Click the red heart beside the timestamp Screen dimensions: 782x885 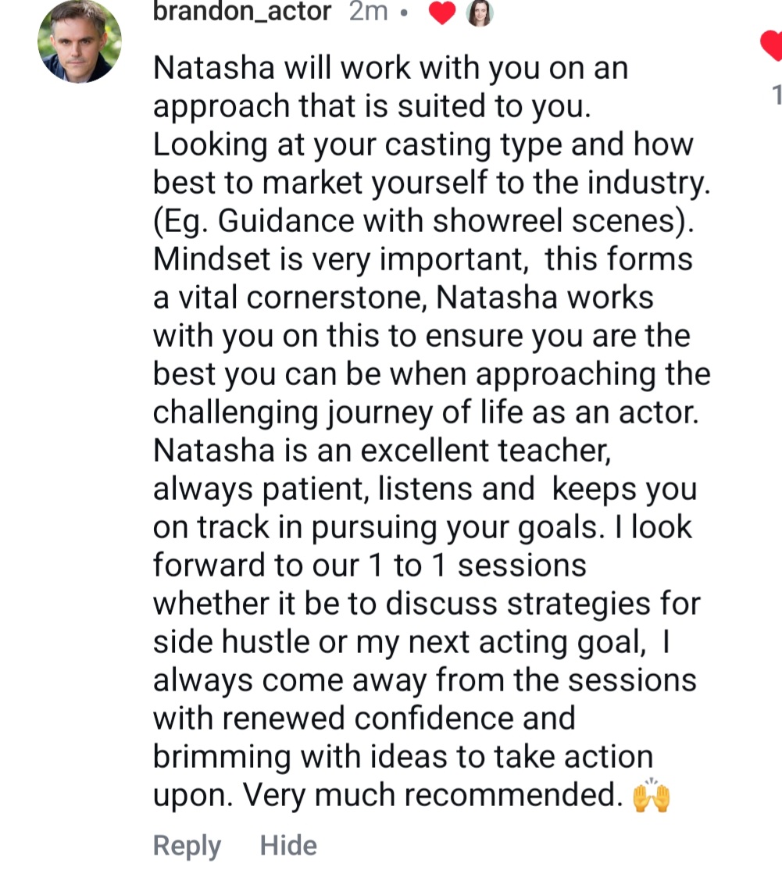(x=442, y=13)
